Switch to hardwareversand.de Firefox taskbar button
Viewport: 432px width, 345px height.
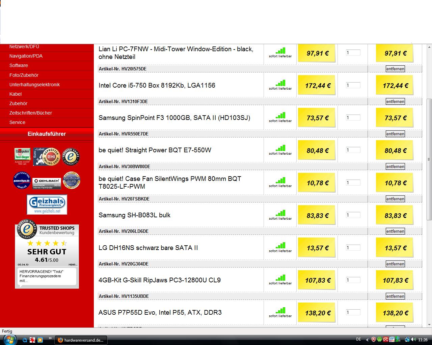click(x=81, y=340)
